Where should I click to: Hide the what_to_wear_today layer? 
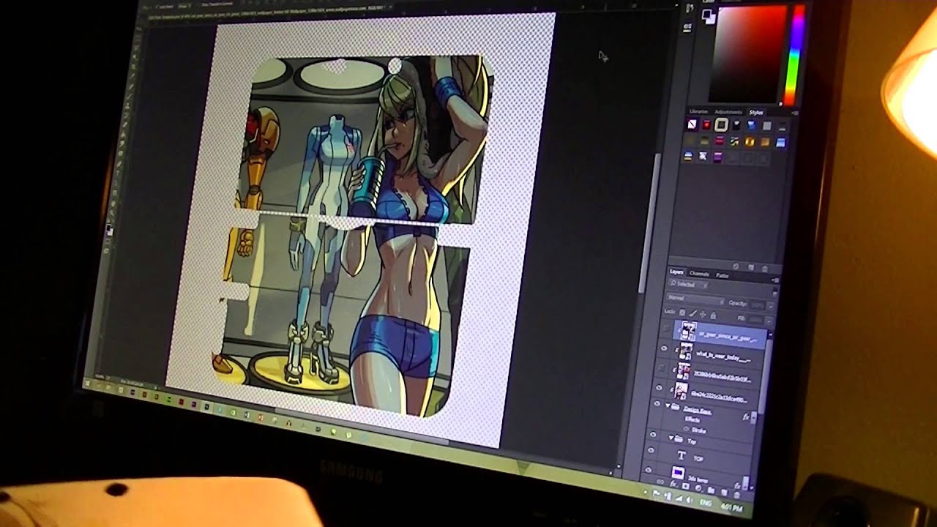point(664,348)
